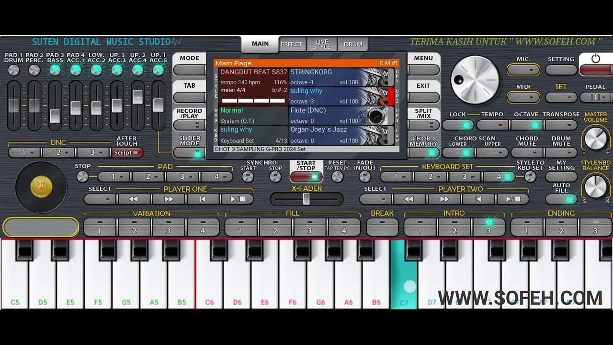The height and width of the screenshot is (345, 613).
Task: Toggle the OCTAVE button
Action: pyautogui.click(x=527, y=126)
